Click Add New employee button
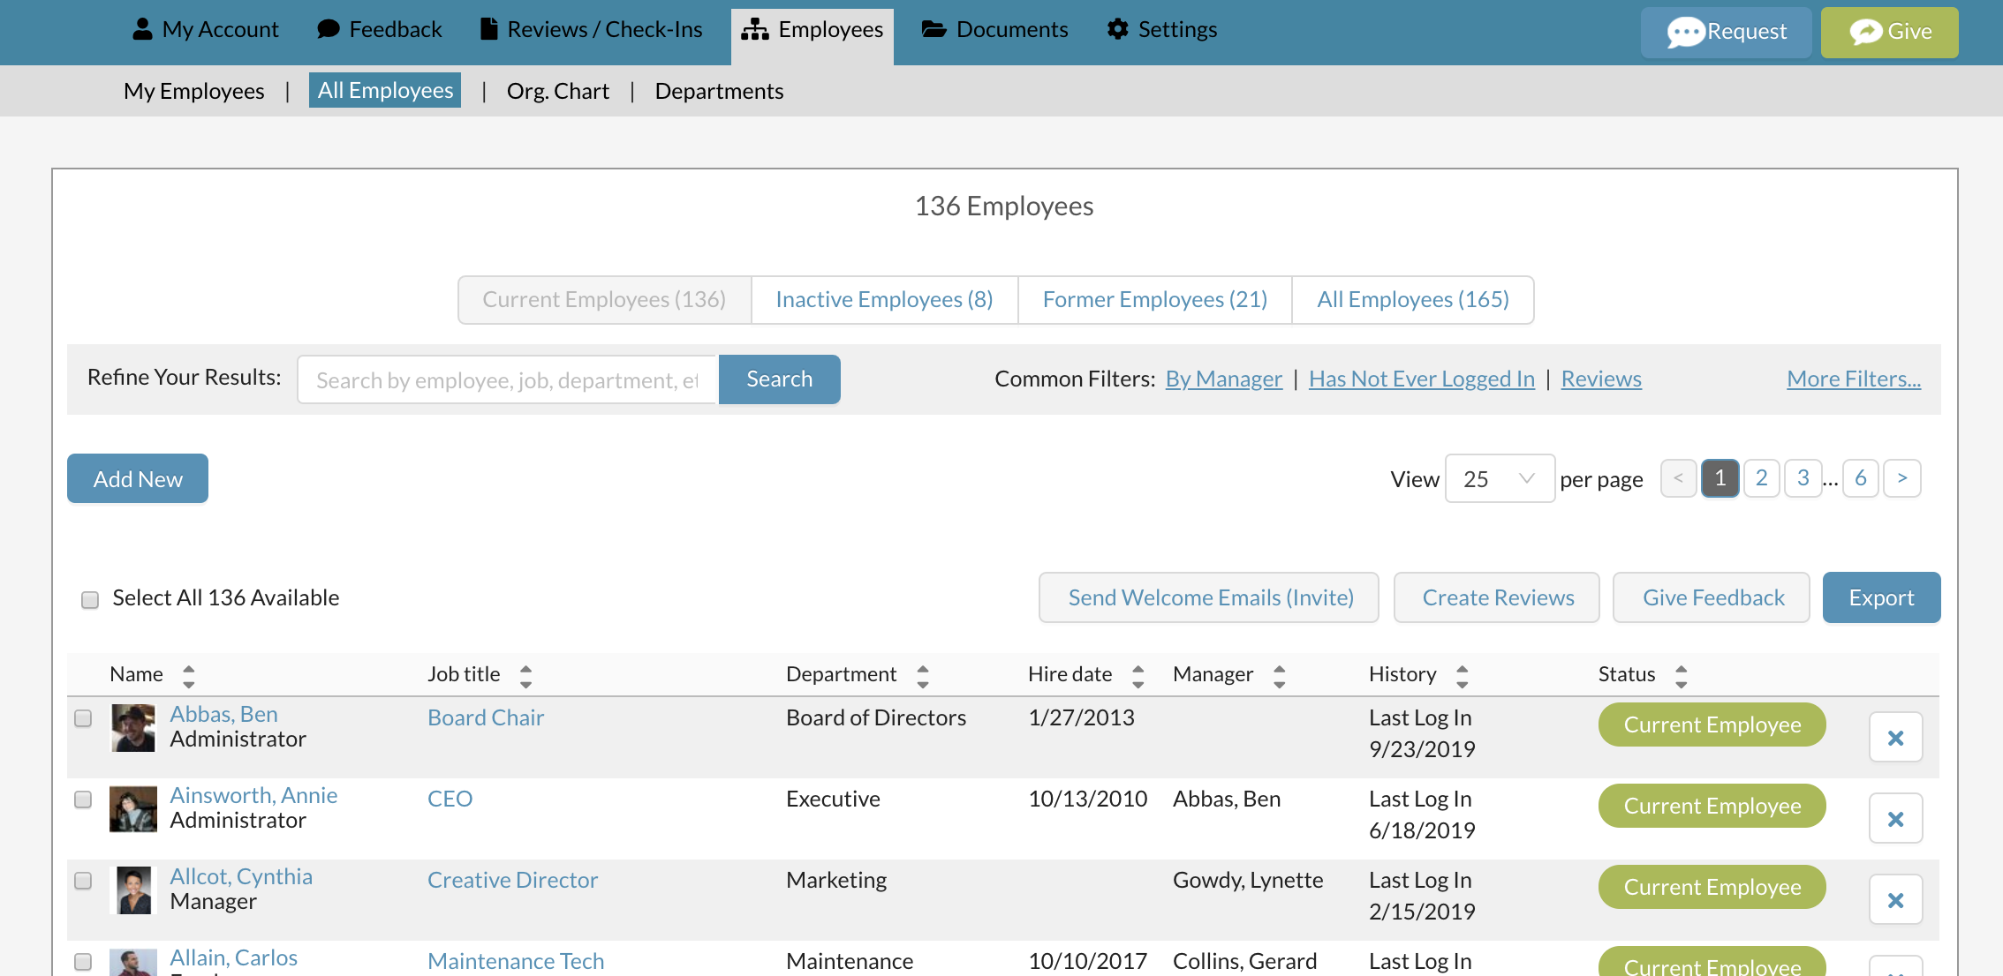This screenshot has height=976, width=2003. 138,478
